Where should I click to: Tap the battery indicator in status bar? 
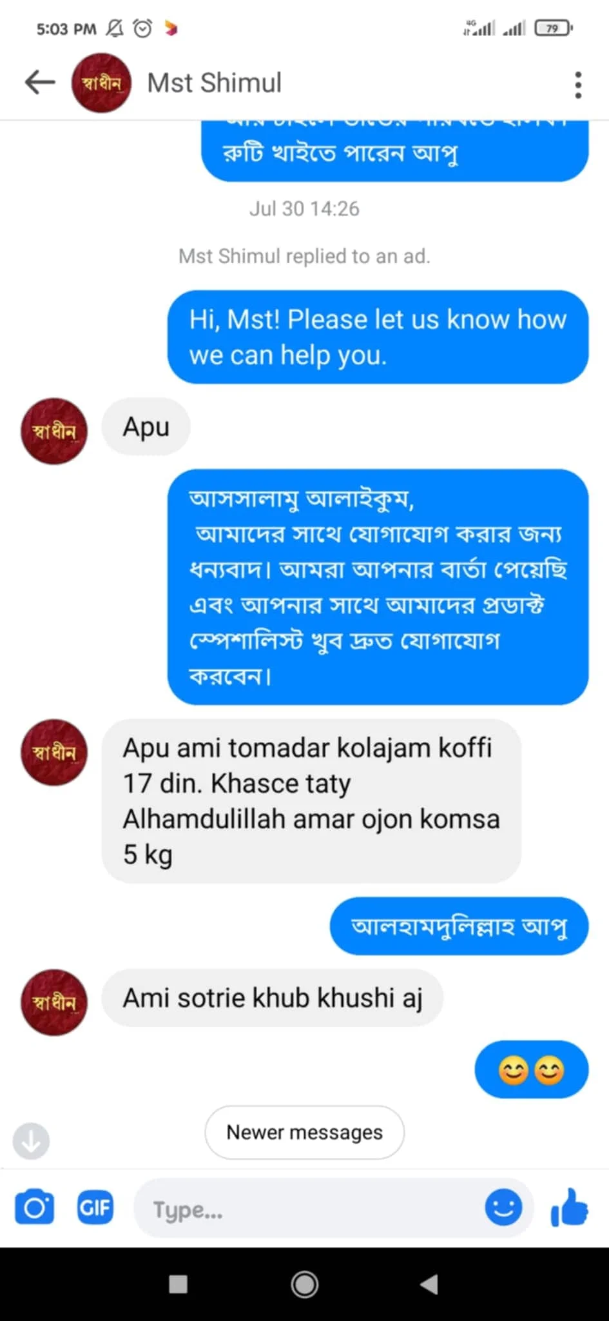point(553,28)
